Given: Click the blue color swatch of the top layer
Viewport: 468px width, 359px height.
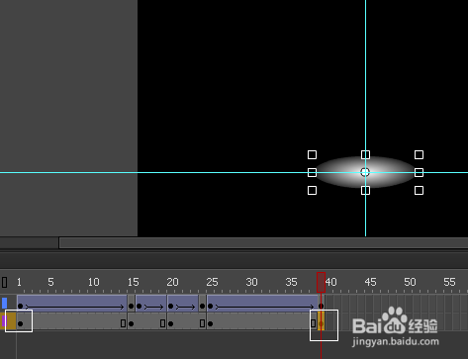Looking at the screenshot, I should coord(4,303).
